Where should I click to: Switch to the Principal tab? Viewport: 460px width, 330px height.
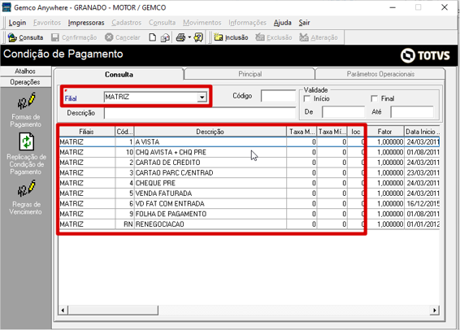[250, 74]
